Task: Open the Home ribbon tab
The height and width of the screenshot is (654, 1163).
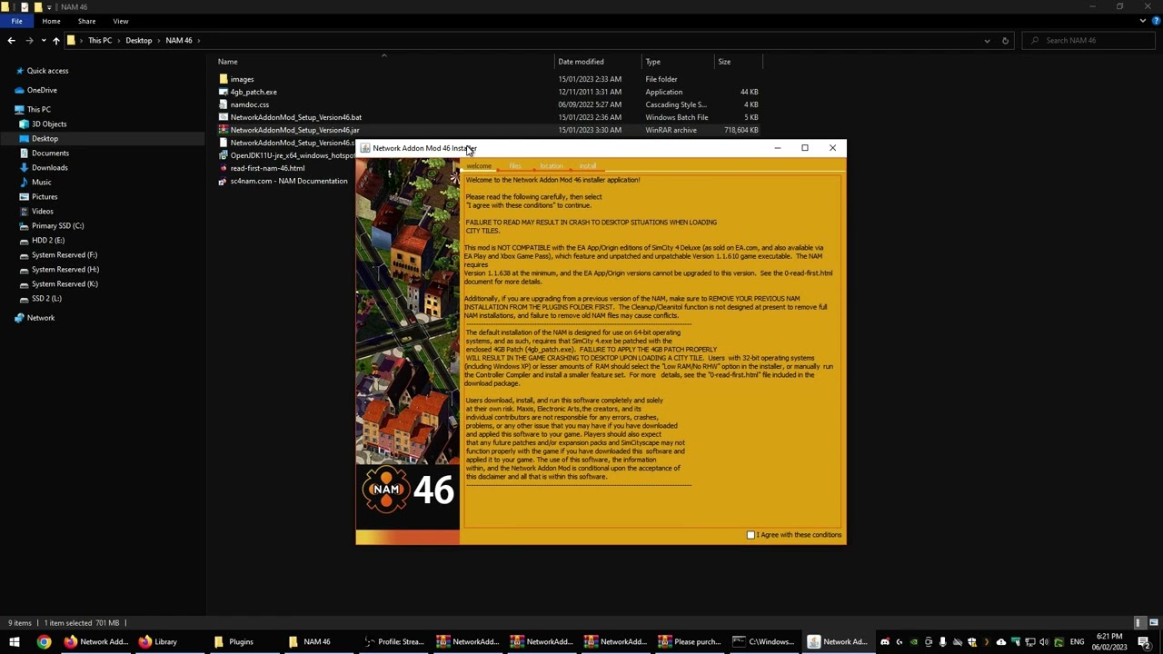Action: (51, 21)
